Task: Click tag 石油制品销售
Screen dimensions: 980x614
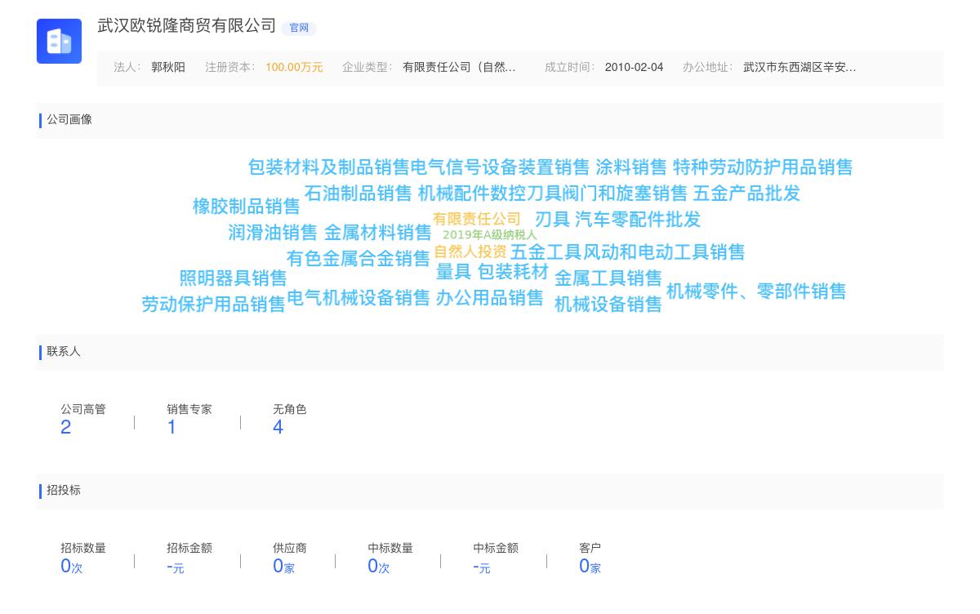Action: pos(359,194)
